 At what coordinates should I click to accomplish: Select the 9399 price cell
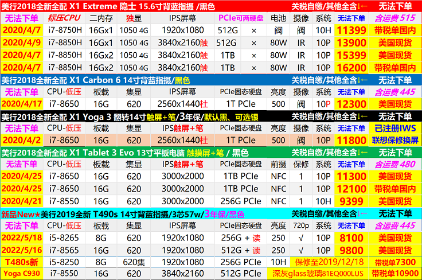click(351, 201)
